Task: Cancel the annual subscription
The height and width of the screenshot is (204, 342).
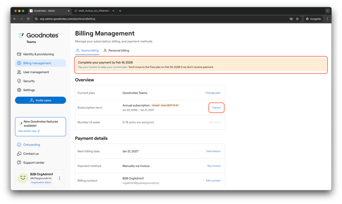Action: pyautogui.click(x=216, y=107)
